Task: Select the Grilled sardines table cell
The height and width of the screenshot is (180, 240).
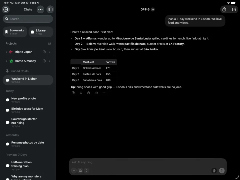Action: click(92, 68)
